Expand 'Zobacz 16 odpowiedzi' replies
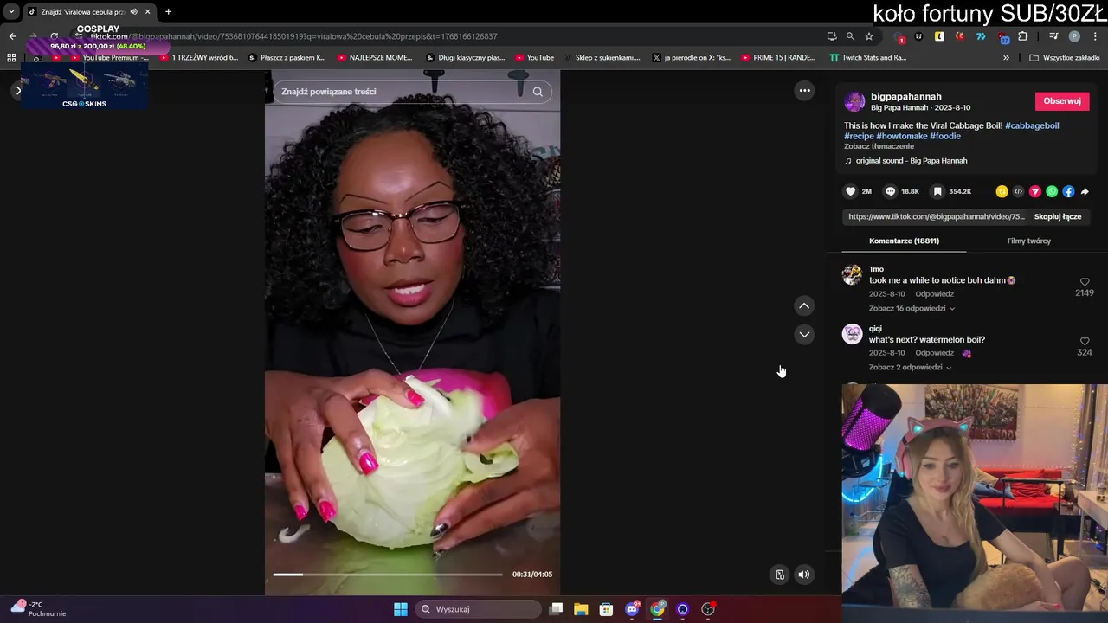 pyautogui.click(x=912, y=308)
